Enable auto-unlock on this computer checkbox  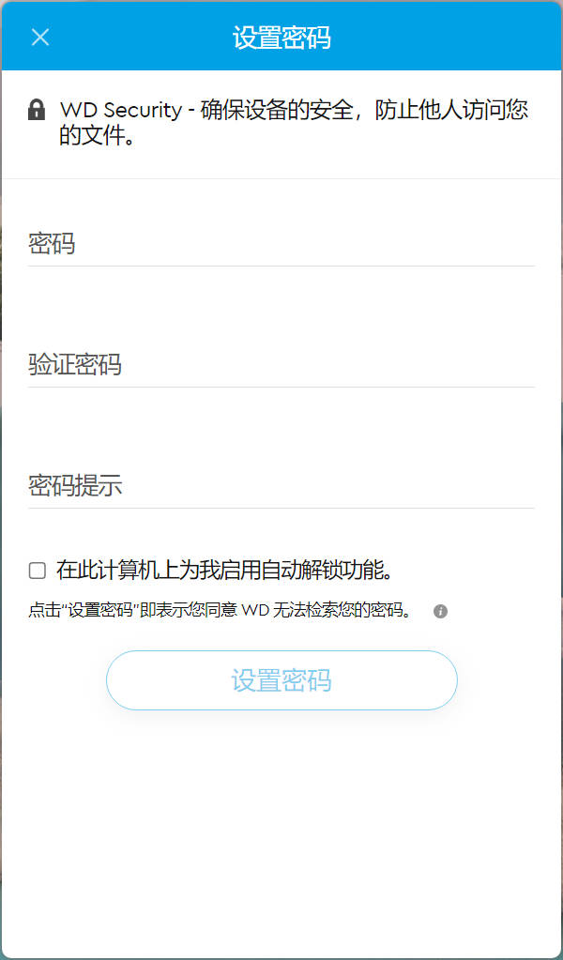[x=38, y=571]
